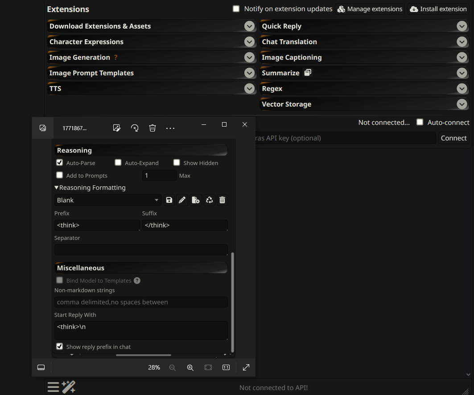Create a new reasoning template from file-plus icon
474x395 pixels.
(196, 200)
